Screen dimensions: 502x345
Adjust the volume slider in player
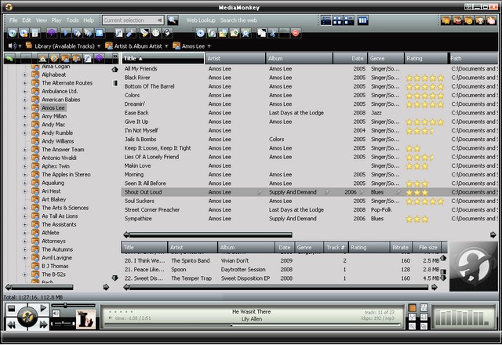(x=73, y=306)
